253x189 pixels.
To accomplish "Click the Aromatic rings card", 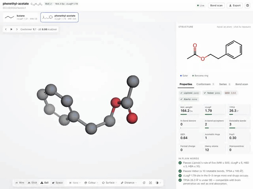I will pyautogui.click(x=214, y=136).
